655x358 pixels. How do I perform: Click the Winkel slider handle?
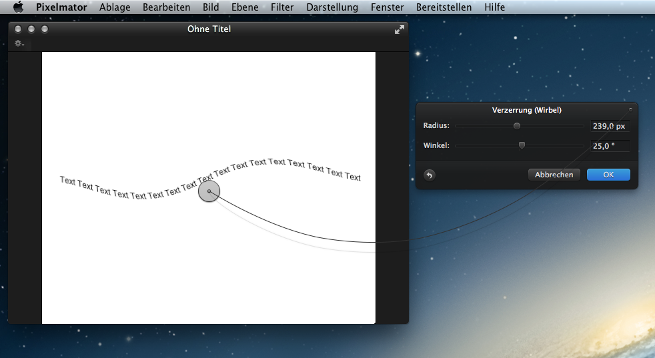point(522,145)
